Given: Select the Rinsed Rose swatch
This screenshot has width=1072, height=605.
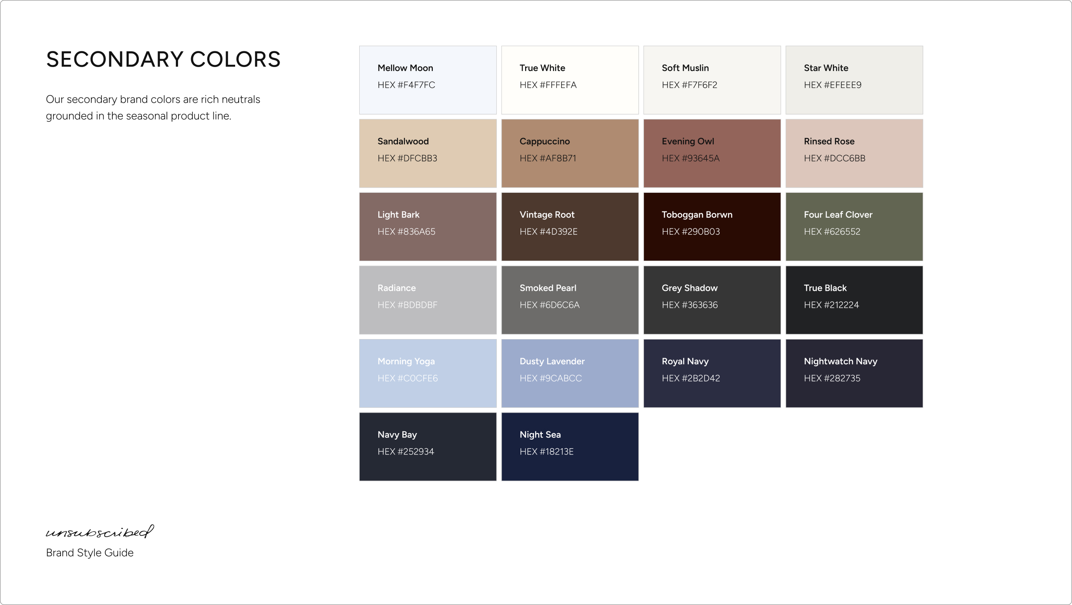Looking at the screenshot, I should tap(854, 153).
